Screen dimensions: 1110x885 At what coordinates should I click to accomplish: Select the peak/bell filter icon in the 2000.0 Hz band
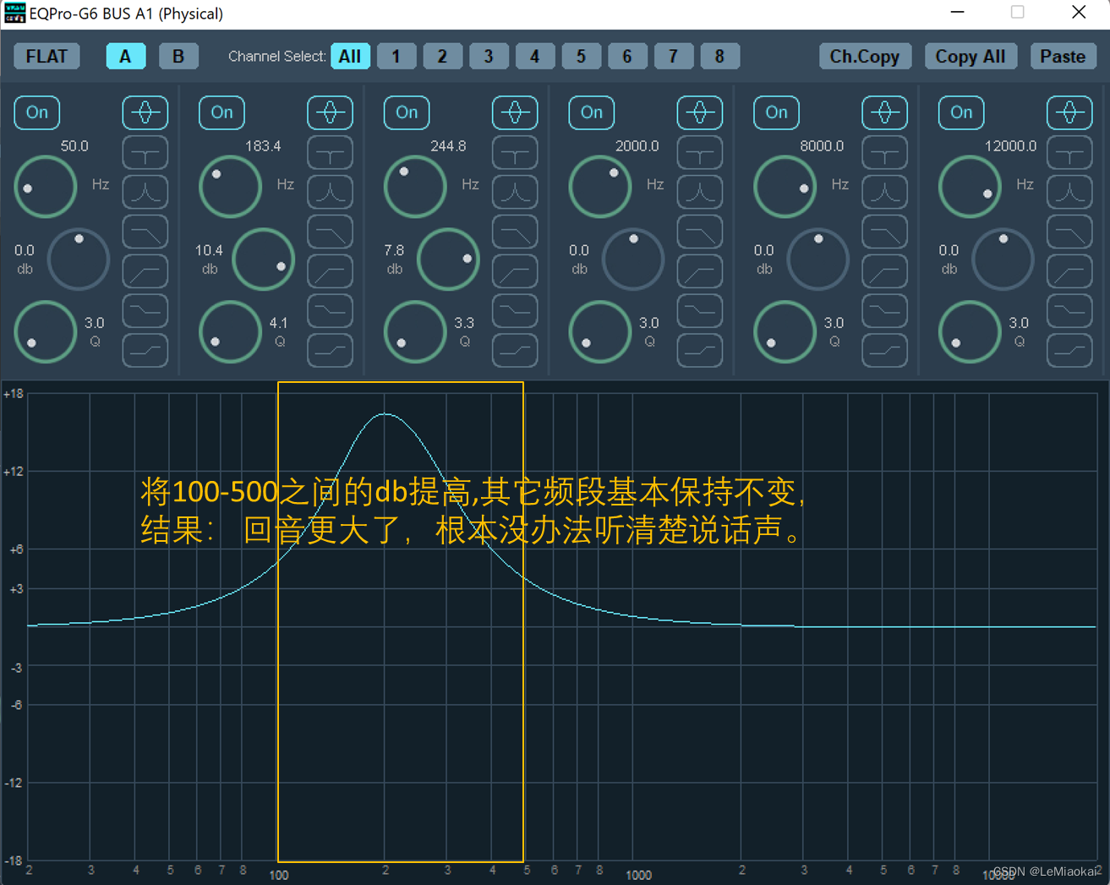point(700,112)
